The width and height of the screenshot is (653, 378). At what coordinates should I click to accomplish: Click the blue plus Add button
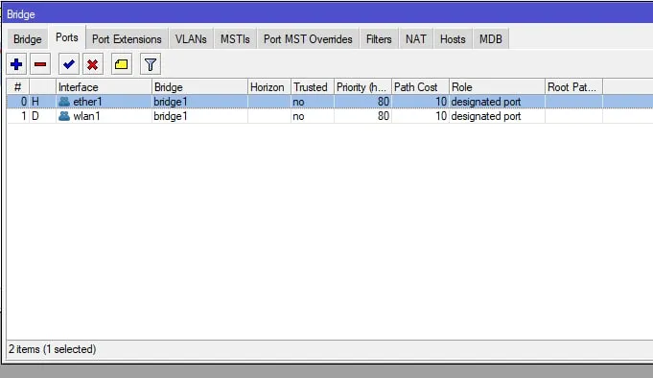point(16,64)
